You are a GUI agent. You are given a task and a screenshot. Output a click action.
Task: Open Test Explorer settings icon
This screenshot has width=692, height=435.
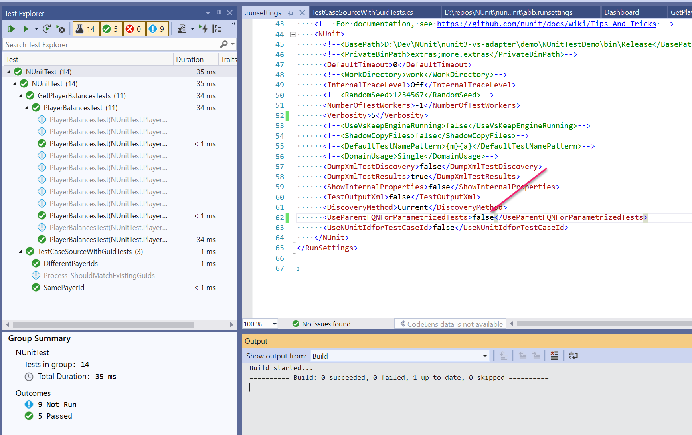183,28
